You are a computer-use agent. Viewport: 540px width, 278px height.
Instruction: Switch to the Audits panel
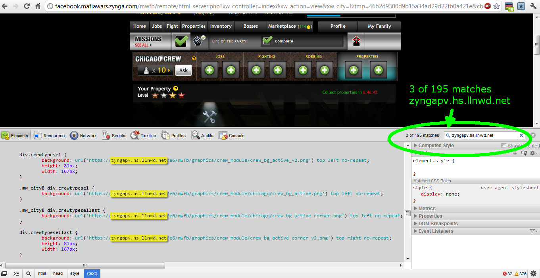point(203,135)
